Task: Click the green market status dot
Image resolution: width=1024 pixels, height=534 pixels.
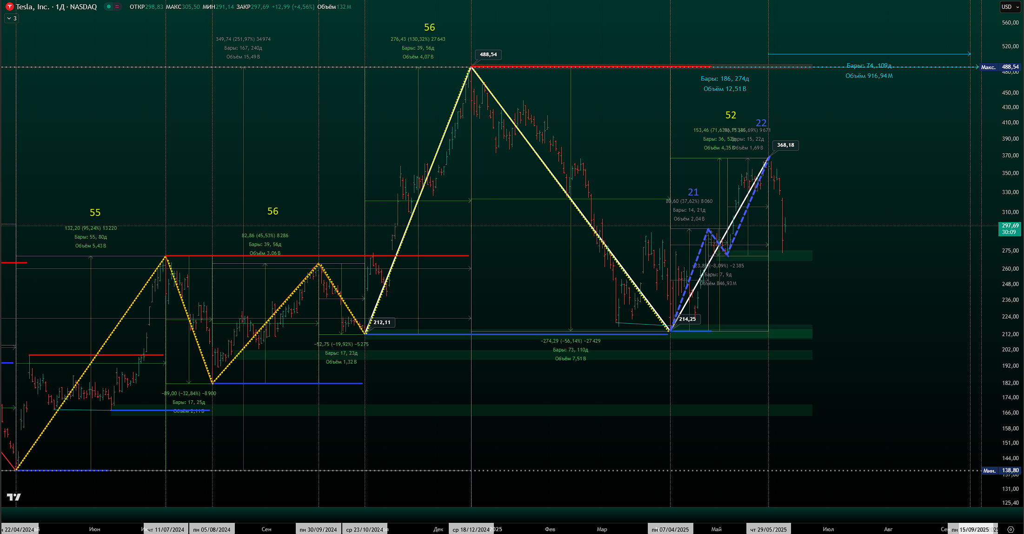Action: point(109,7)
